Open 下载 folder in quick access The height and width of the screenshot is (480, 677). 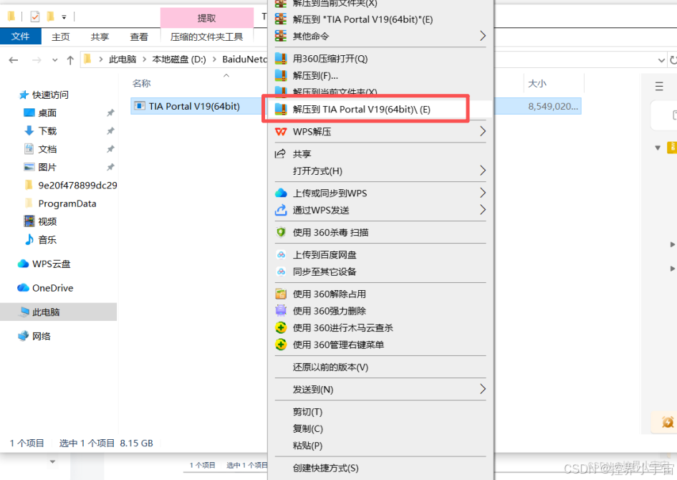point(47,131)
